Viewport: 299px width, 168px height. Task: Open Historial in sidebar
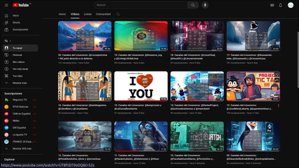tap(20, 55)
